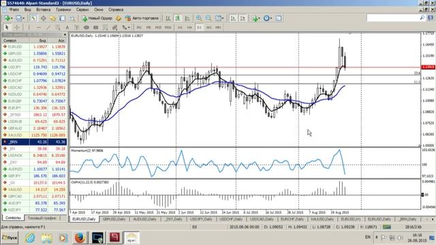The width and height of the screenshot is (436, 245).
Task: Open the chart templates icon
Action: [x=279, y=18]
